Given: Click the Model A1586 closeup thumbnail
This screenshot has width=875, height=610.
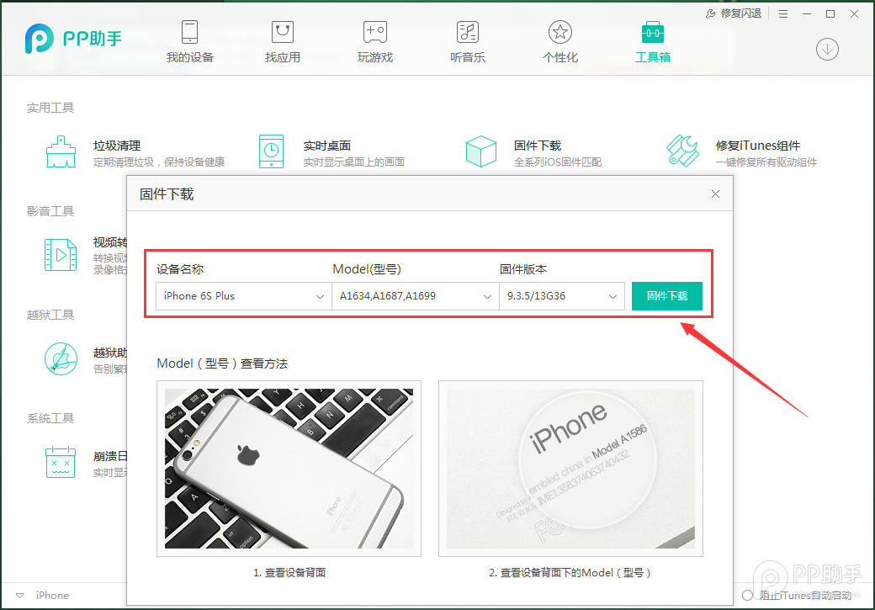Looking at the screenshot, I should tap(571, 469).
